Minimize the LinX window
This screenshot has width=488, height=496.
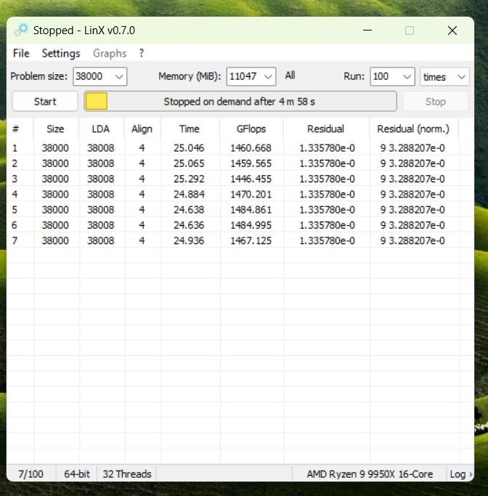(x=367, y=31)
